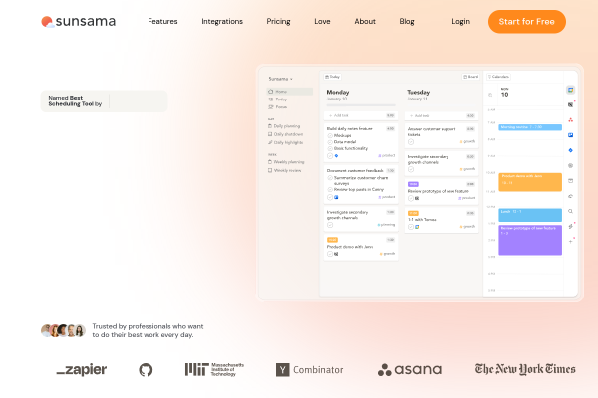Click the Add task field under Tuesday

(442, 115)
